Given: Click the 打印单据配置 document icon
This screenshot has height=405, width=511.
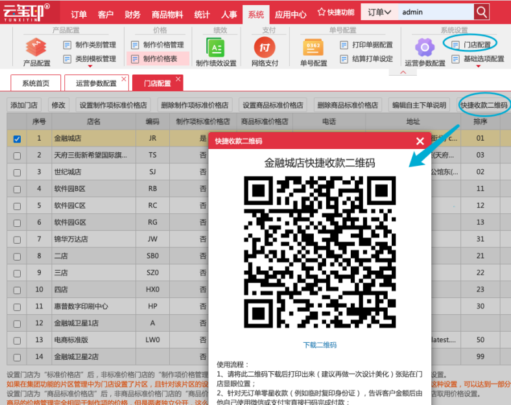Looking at the screenshot, I should [x=344, y=45].
